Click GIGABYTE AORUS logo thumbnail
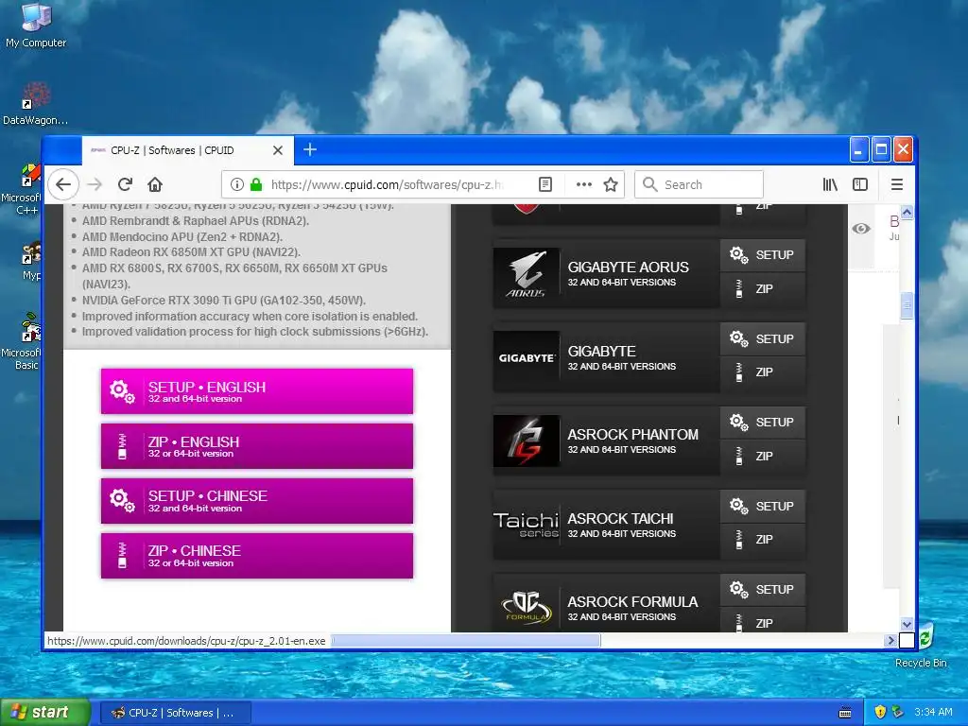 tap(526, 273)
